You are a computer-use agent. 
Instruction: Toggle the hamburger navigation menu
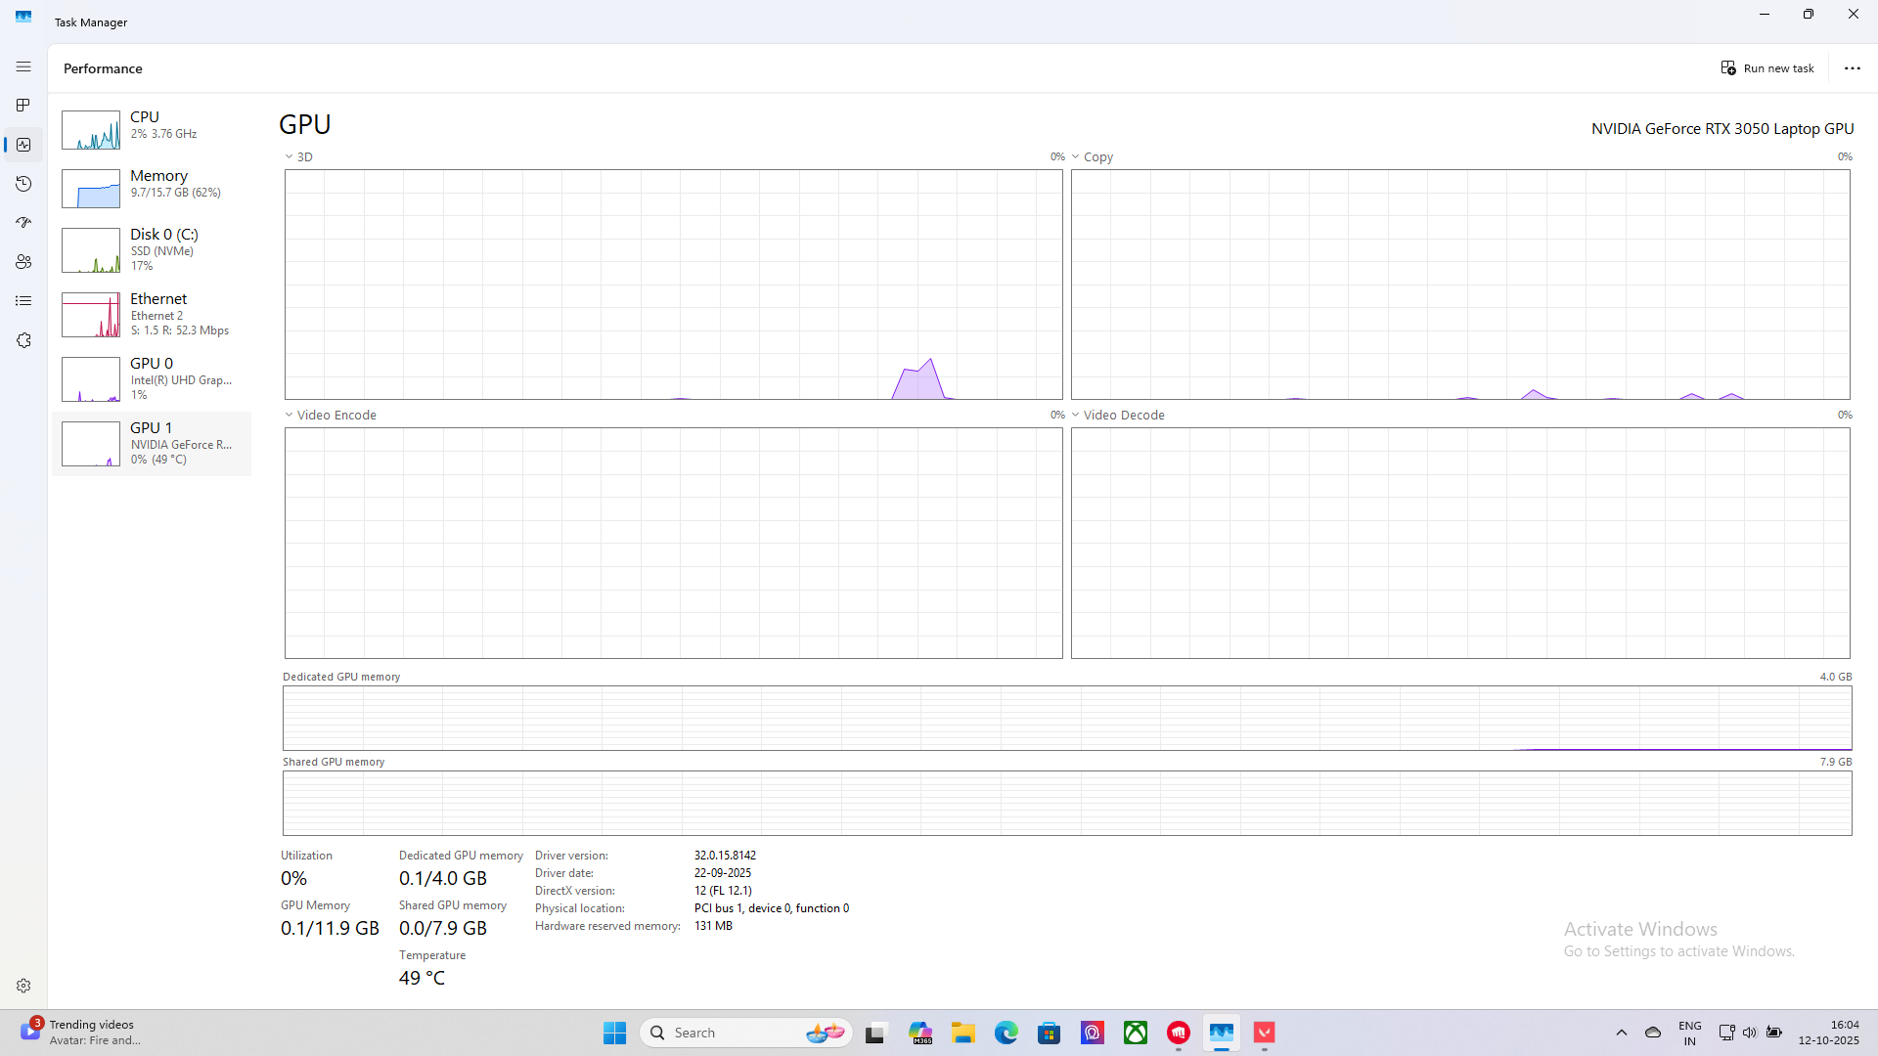tap(23, 66)
